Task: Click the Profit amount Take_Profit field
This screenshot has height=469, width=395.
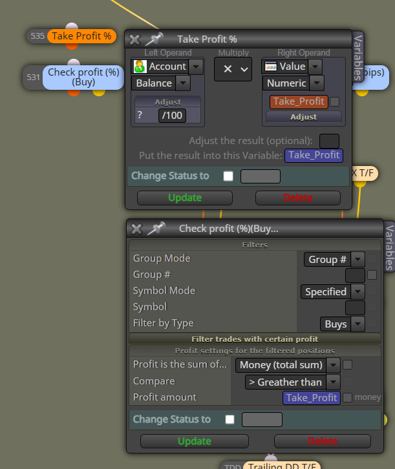Action: (312, 398)
